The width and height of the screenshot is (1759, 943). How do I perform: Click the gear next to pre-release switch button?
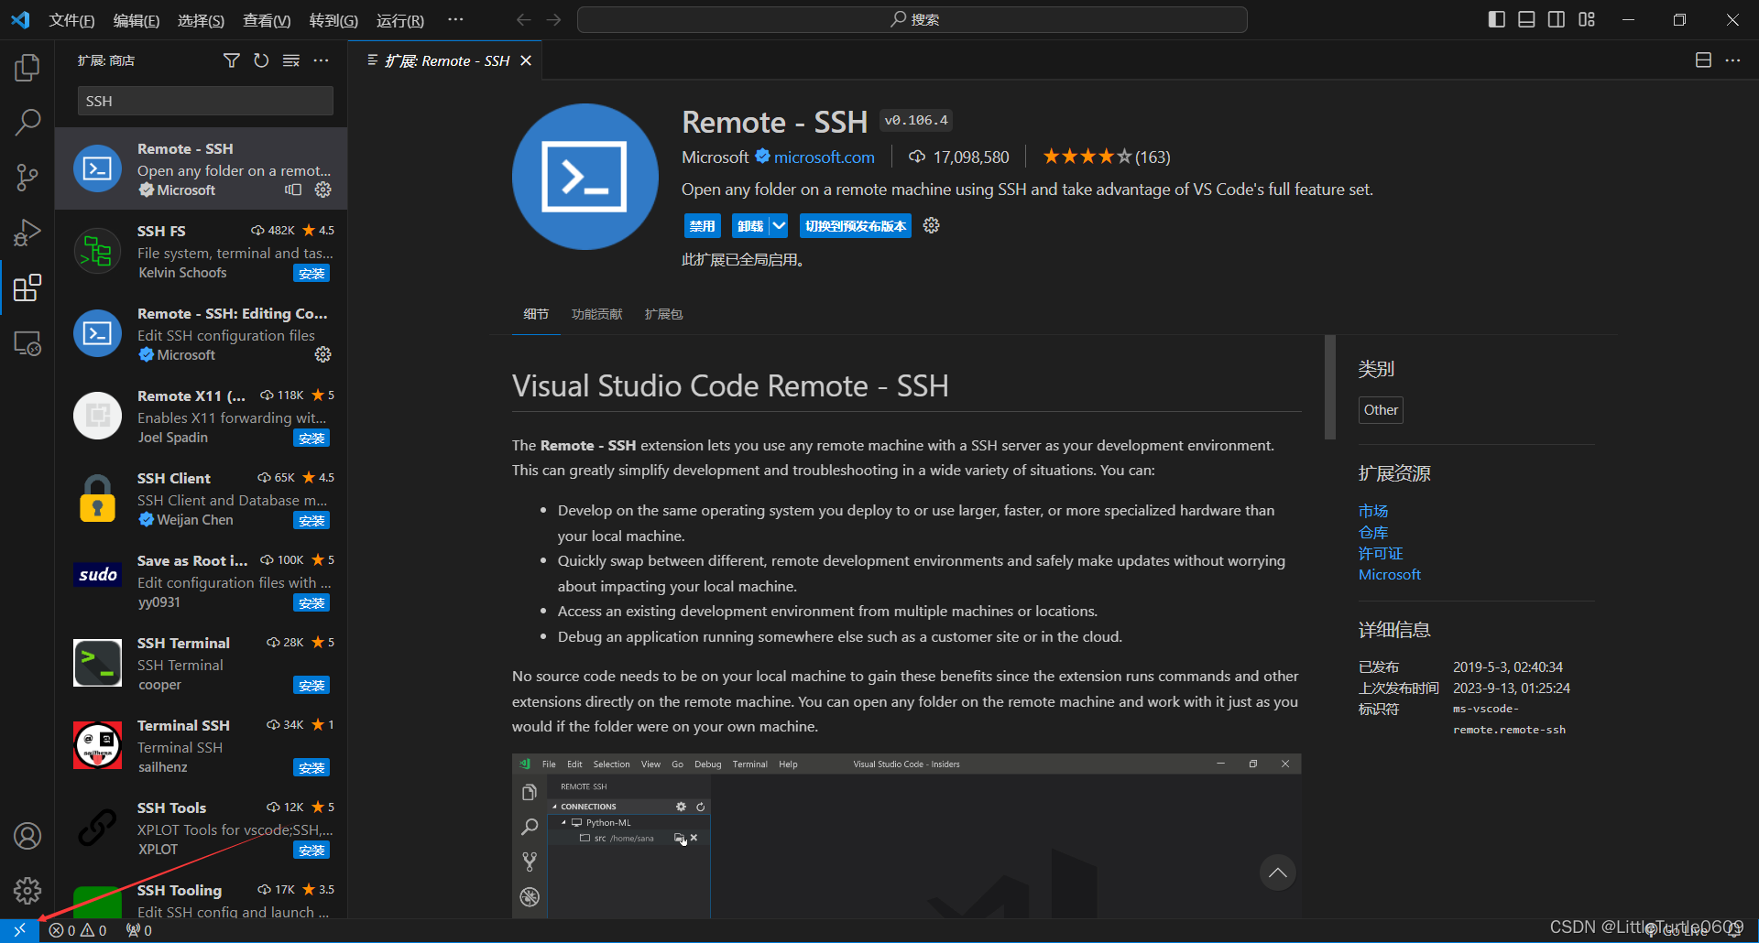tap(932, 225)
